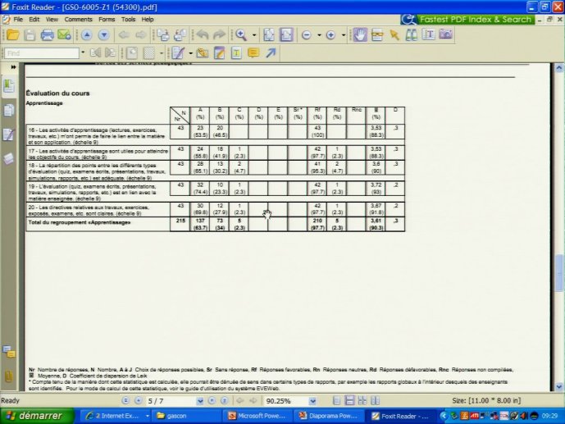The height and width of the screenshot is (424, 565).
Task: Jump to first page in the status bar
Action: 125,400
